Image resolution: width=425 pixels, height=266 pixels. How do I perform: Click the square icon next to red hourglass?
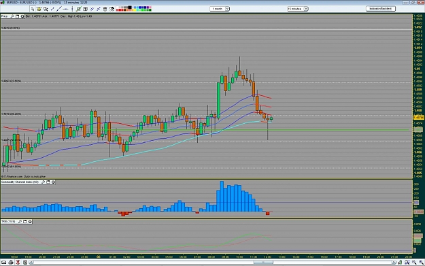click(25, 262)
